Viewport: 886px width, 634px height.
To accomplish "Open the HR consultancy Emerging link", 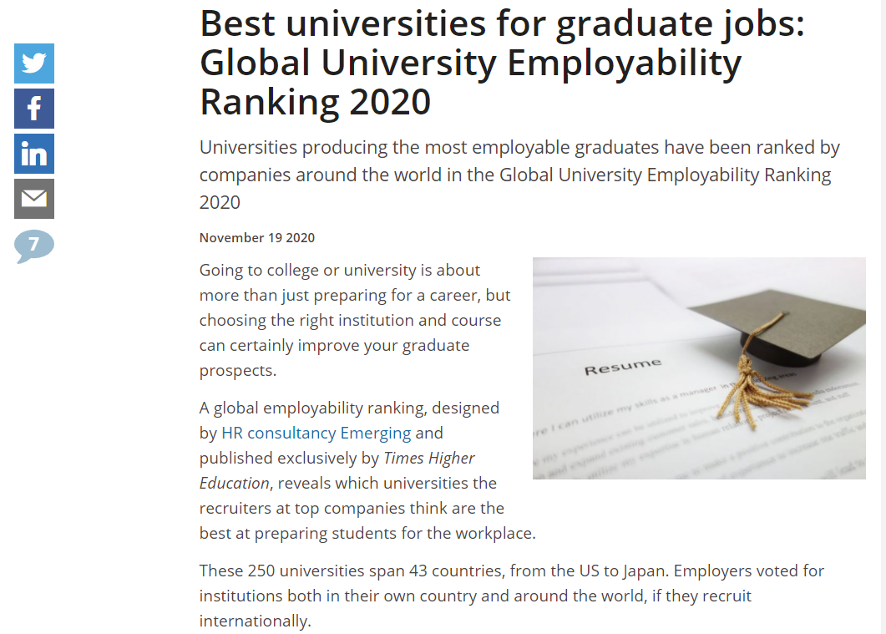I will (316, 433).
